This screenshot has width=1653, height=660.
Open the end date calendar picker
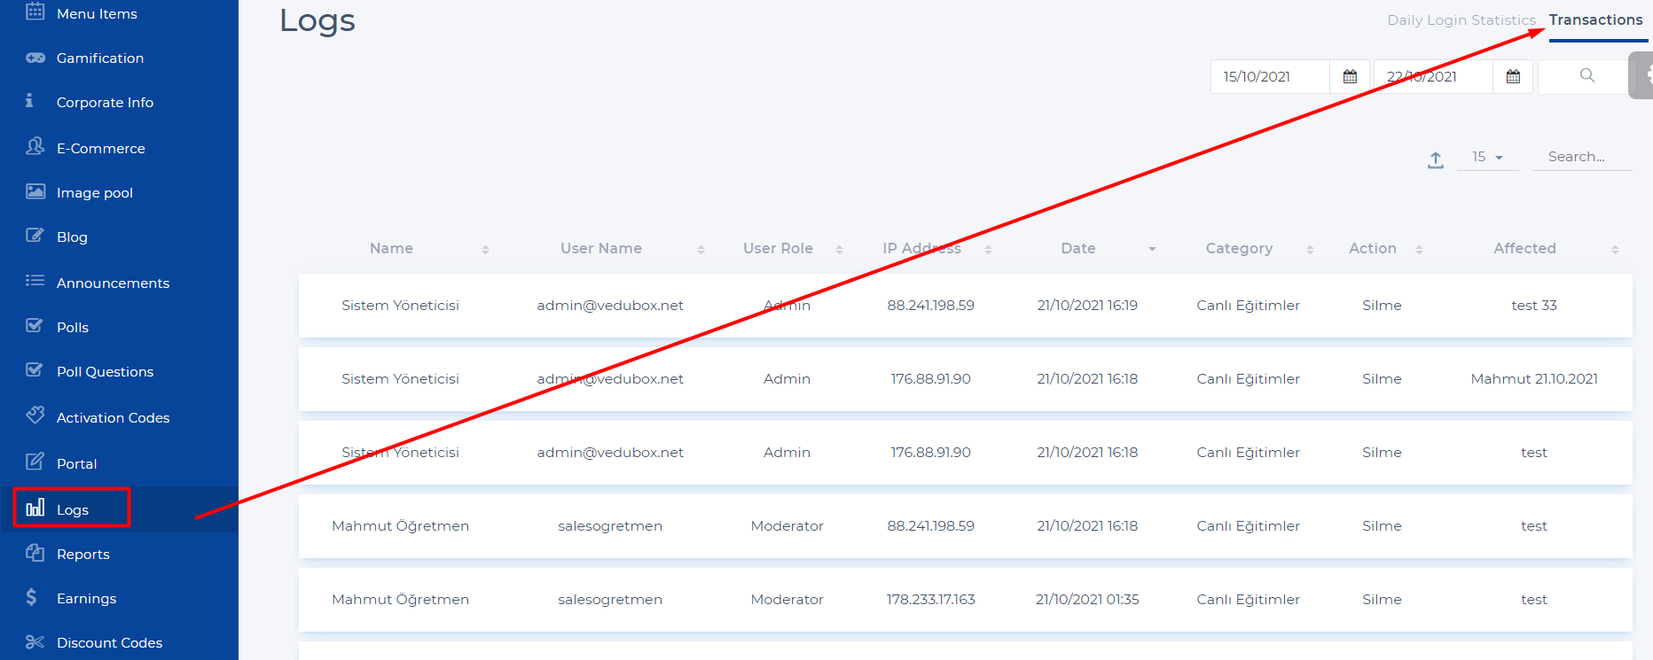[x=1513, y=77]
